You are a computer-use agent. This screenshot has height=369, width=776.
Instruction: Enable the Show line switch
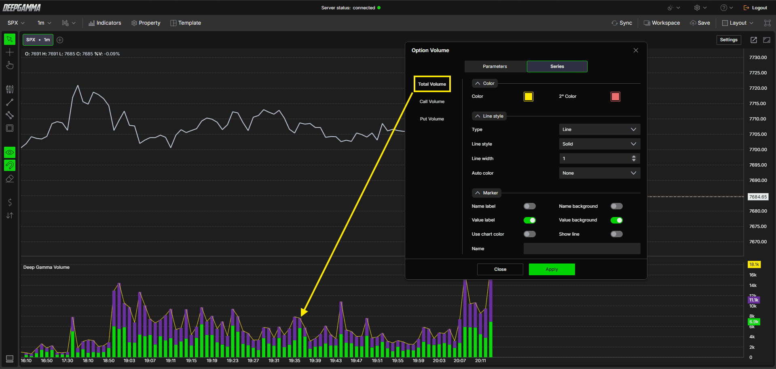point(616,234)
